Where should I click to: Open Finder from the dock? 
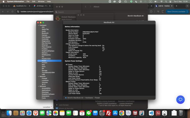[x=9, y=113]
